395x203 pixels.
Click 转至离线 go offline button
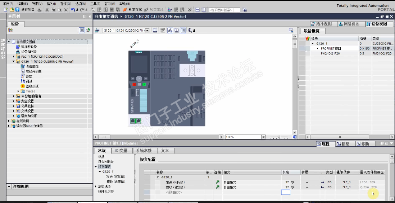[x=154, y=10]
